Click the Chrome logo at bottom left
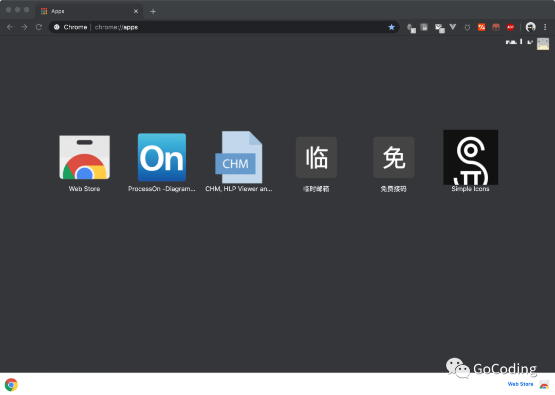The width and height of the screenshot is (555, 395). click(x=11, y=384)
